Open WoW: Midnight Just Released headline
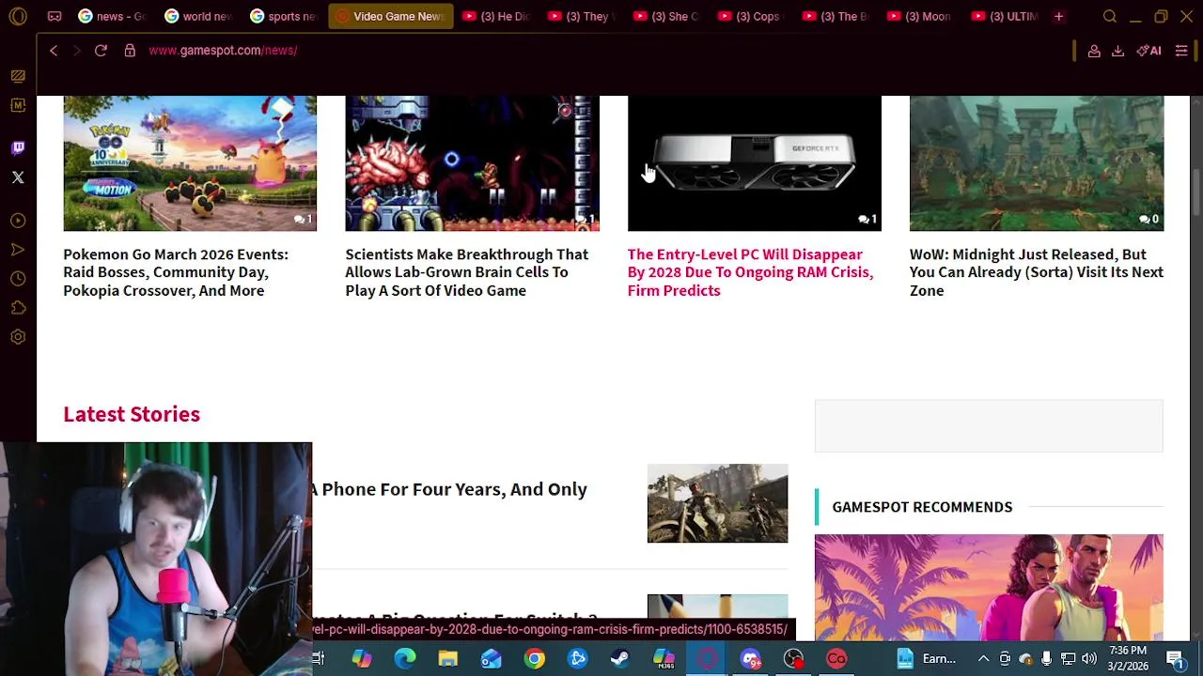1203x676 pixels. click(1037, 272)
